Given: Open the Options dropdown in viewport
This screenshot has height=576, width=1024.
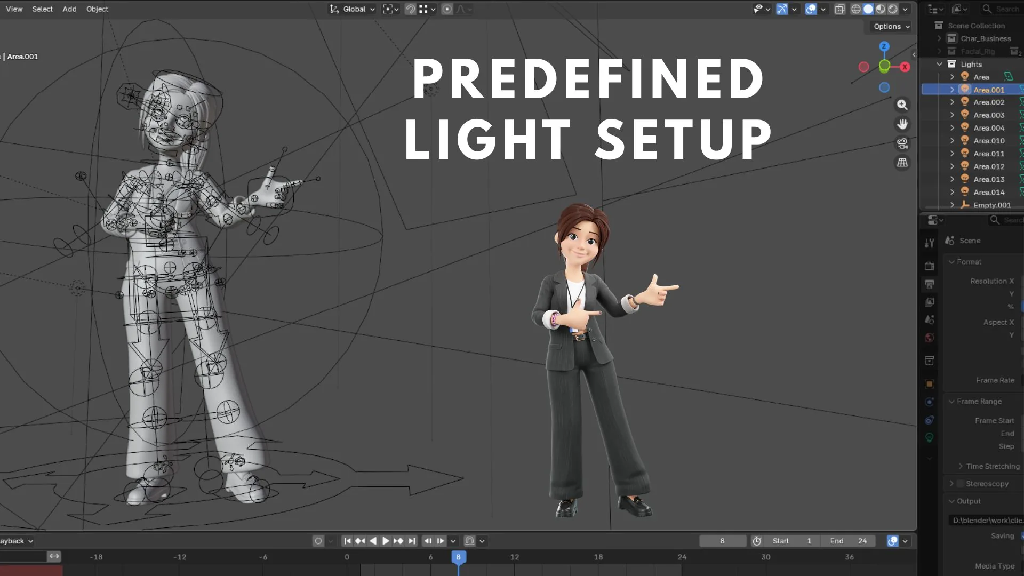Looking at the screenshot, I should 892,26.
